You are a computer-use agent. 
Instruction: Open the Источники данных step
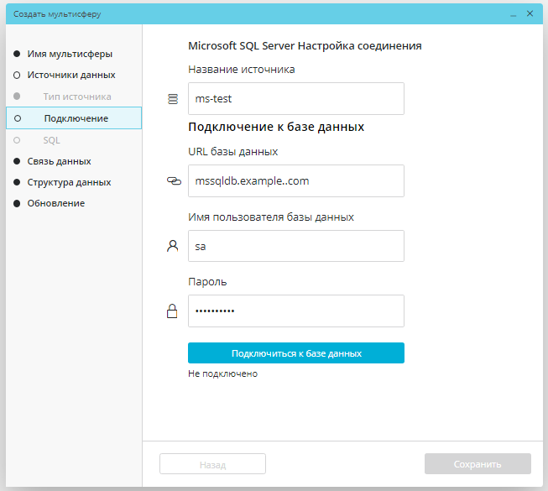(x=71, y=76)
